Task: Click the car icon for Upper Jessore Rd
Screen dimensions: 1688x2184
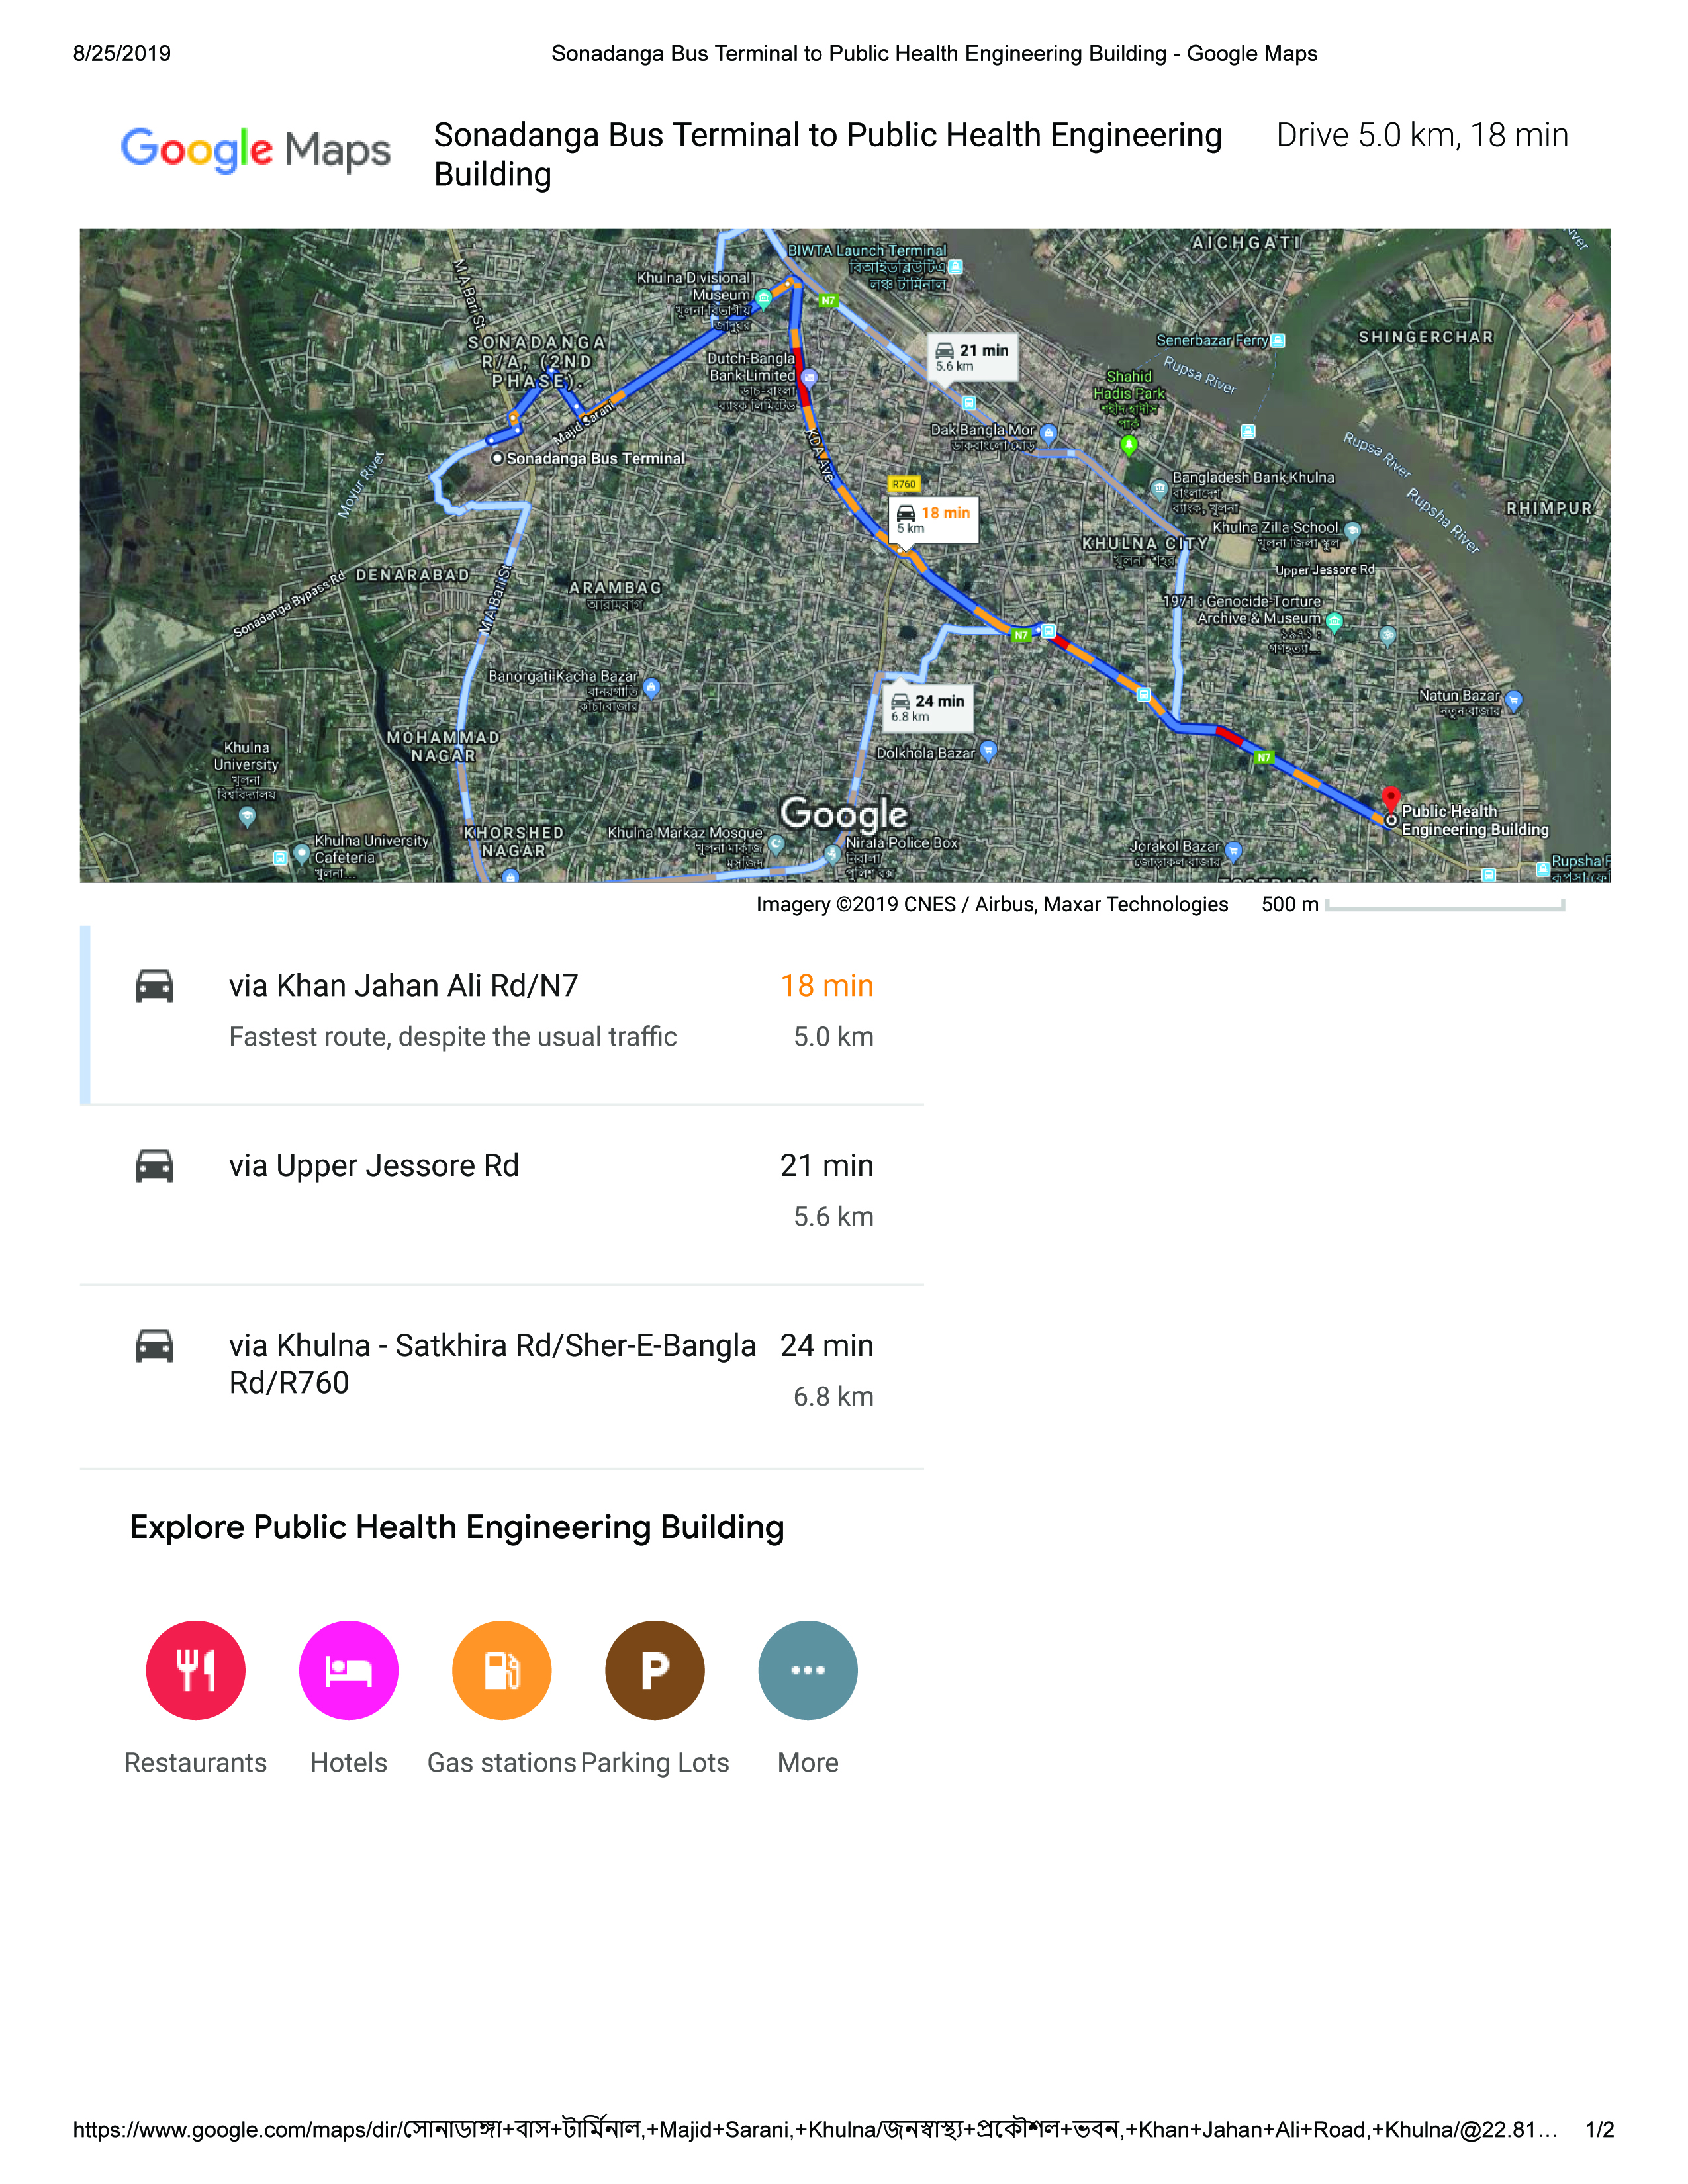Action: coord(154,1166)
